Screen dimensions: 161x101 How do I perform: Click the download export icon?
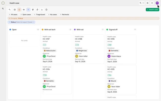tap(42, 10)
